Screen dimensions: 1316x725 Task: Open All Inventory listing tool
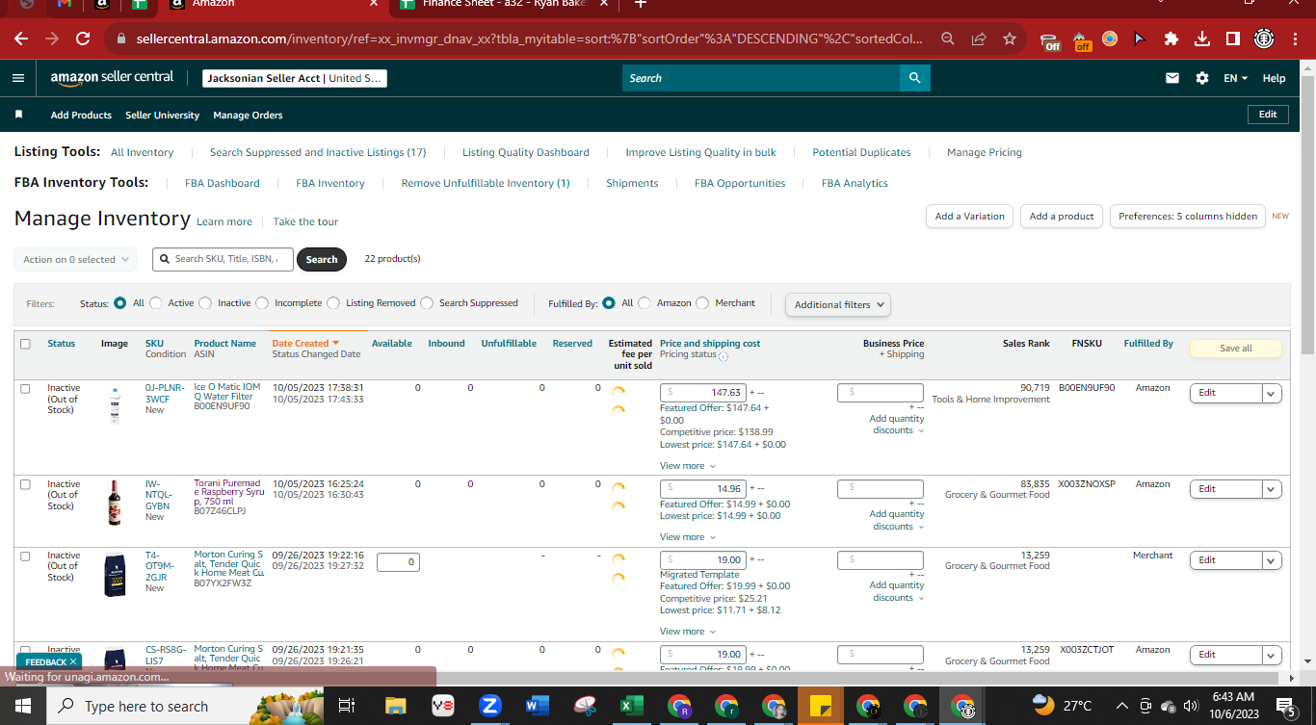pyautogui.click(x=143, y=152)
